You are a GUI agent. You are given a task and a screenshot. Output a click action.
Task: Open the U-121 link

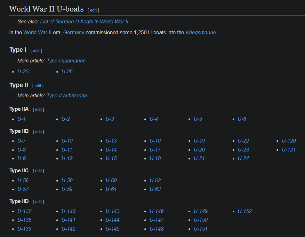click(289, 150)
